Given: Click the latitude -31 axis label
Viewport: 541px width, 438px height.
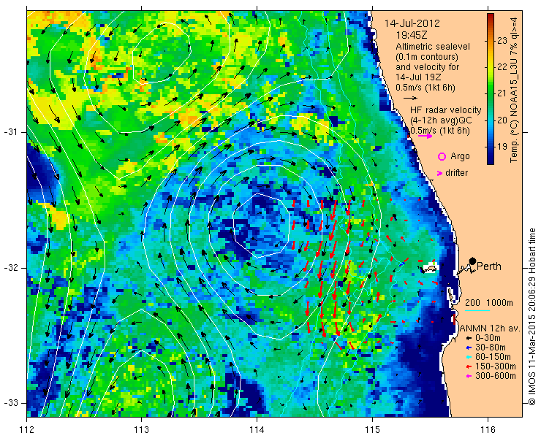Looking at the screenshot, I should tap(10, 132).
